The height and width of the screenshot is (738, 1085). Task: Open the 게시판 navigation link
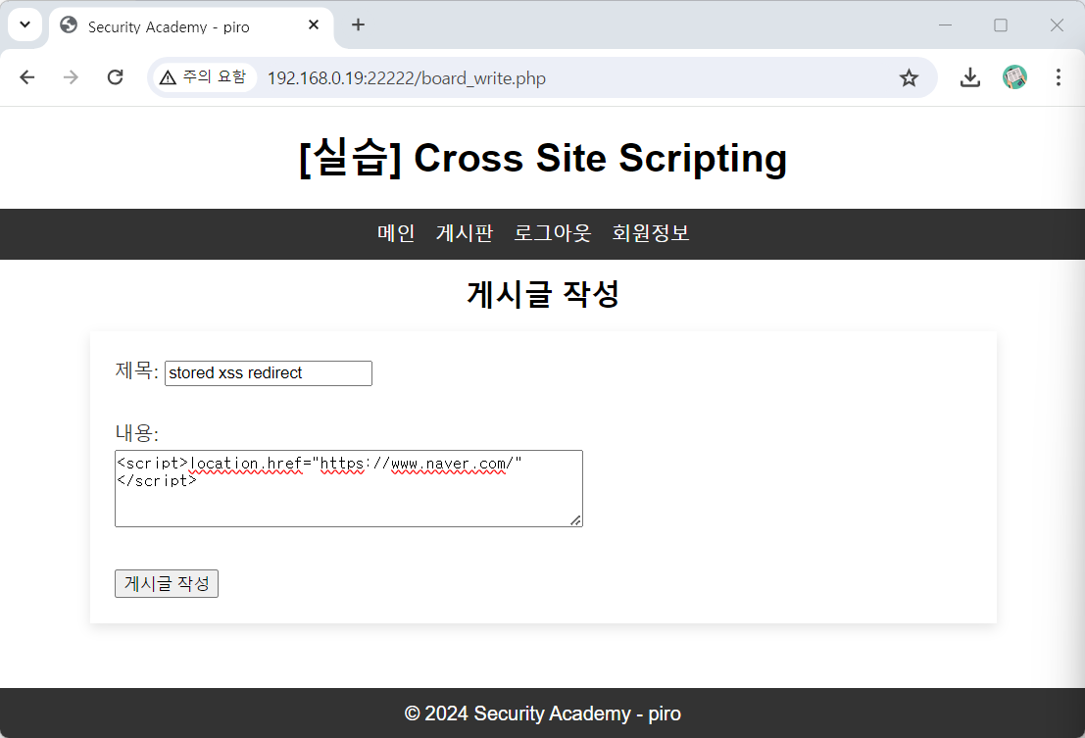465,233
